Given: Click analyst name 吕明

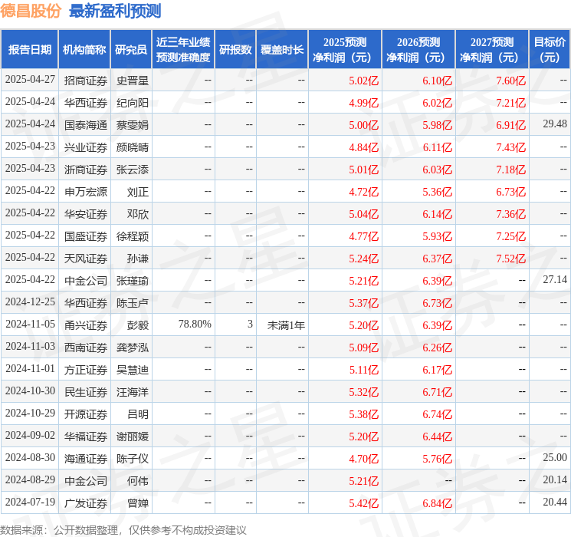Looking at the screenshot, I should point(138,414).
